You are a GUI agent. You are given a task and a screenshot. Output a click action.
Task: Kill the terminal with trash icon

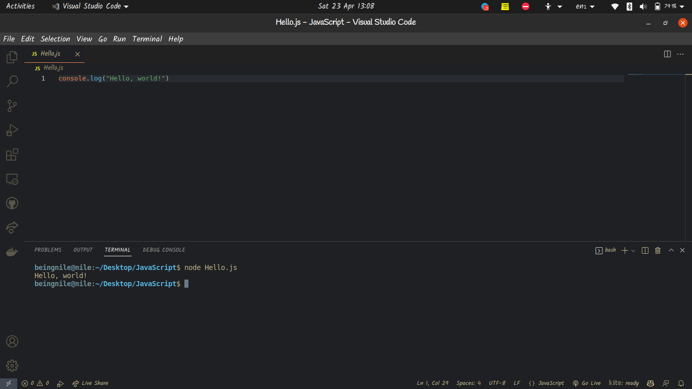[x=658, y=250]
